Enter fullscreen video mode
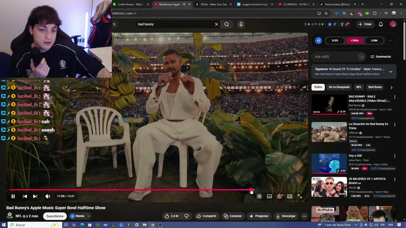 (x=300, y=196)
